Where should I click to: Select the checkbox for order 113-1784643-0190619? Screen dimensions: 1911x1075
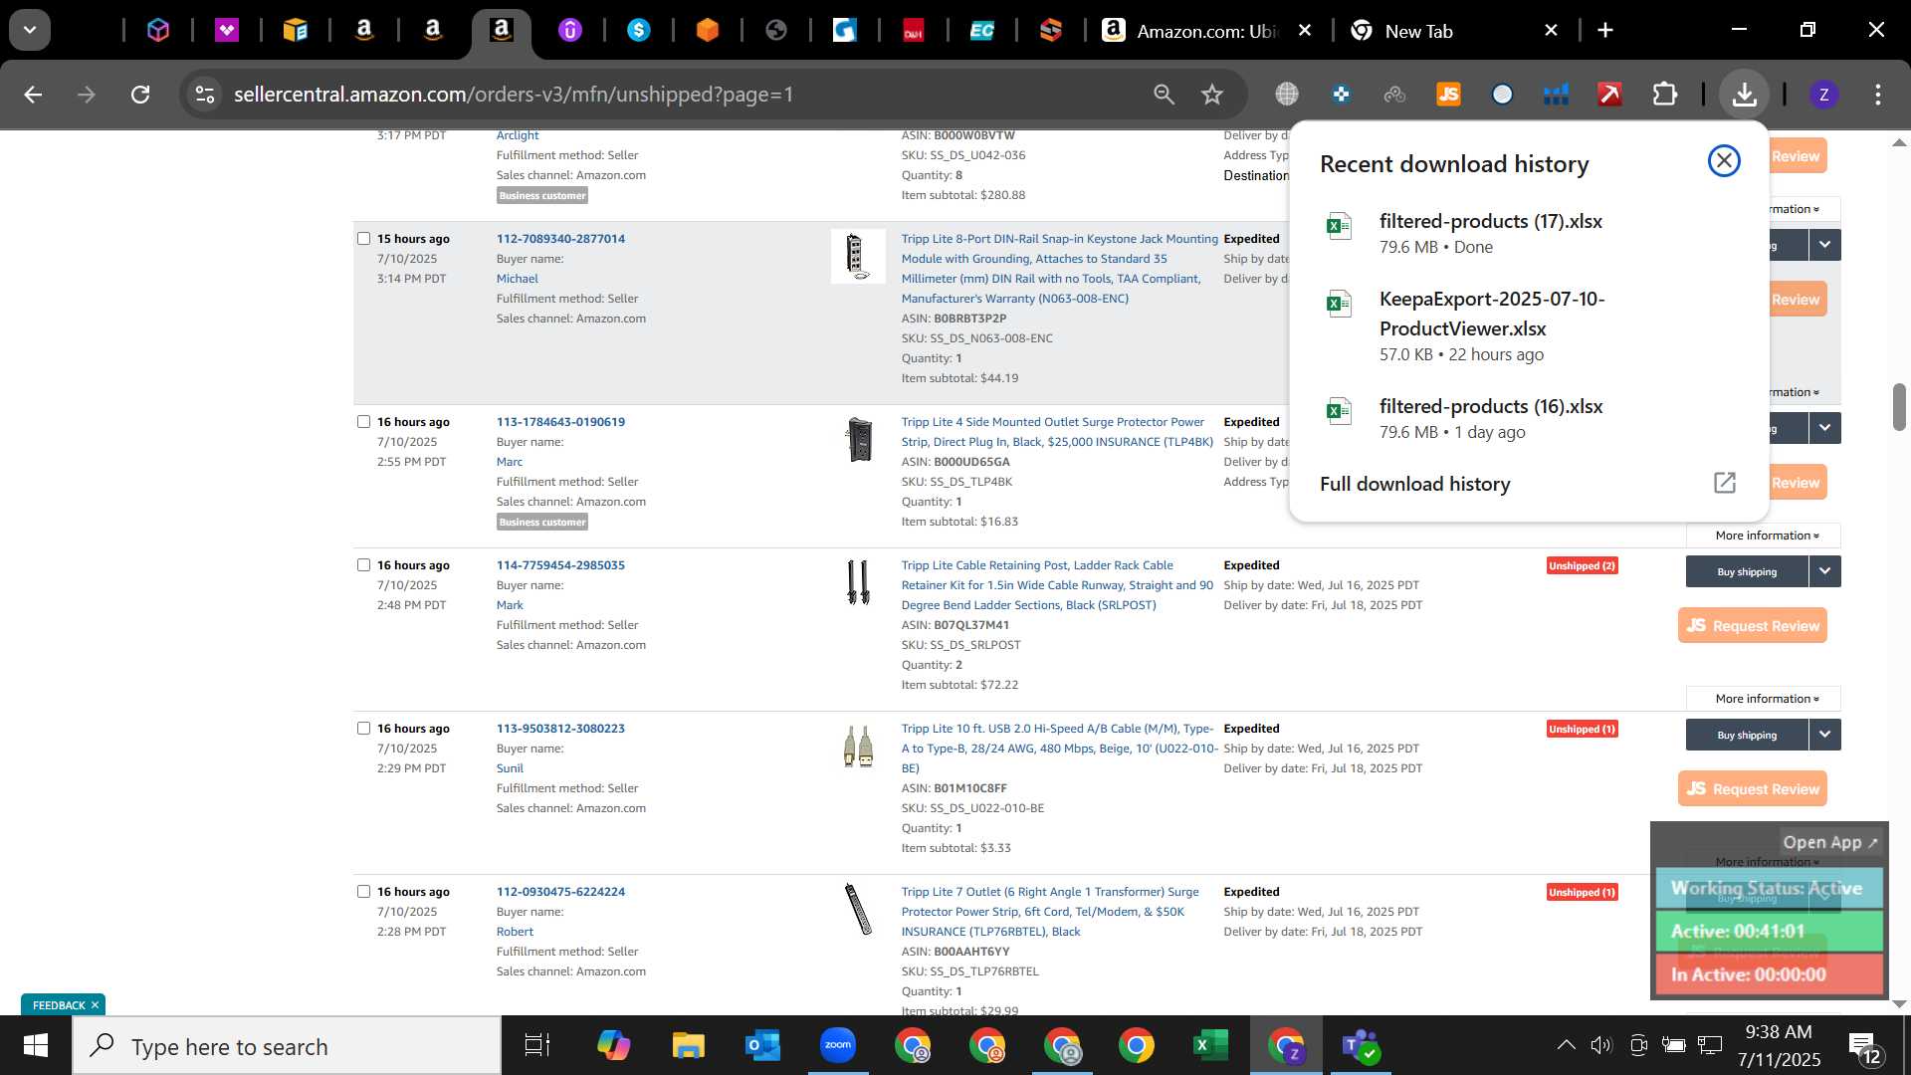363,422
